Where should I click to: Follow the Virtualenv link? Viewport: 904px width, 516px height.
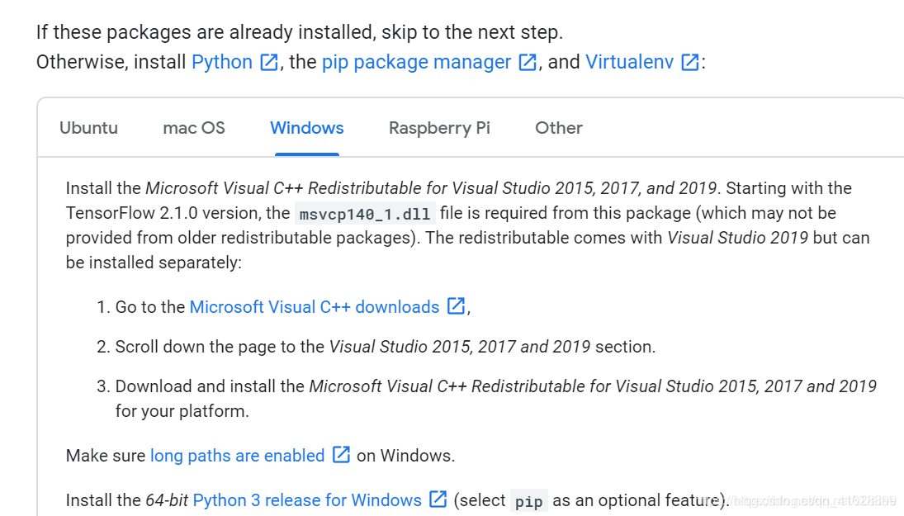[x=630, y=62]
